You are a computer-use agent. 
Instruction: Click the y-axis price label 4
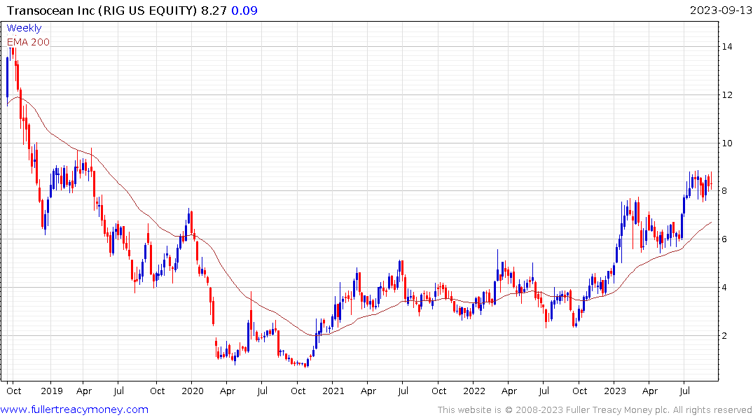(725, 288)
